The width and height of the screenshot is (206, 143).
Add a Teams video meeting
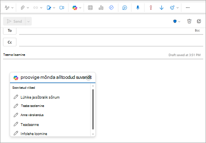[x=62, y=8]
